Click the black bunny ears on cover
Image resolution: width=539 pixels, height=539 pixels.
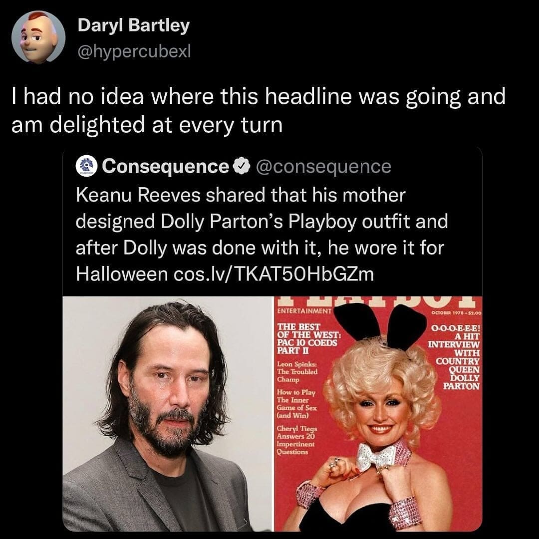tap(380, 325)
